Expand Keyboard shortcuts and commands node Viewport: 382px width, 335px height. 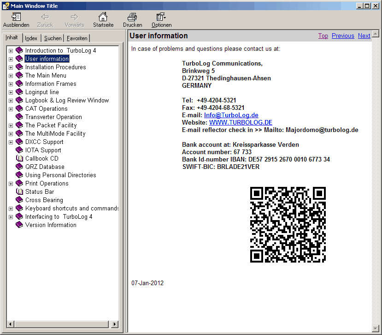[11, 209]
